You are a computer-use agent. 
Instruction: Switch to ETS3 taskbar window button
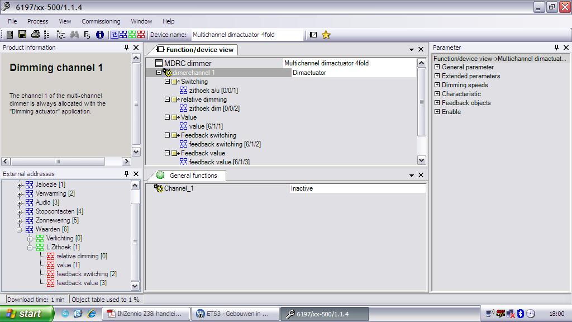235,314
